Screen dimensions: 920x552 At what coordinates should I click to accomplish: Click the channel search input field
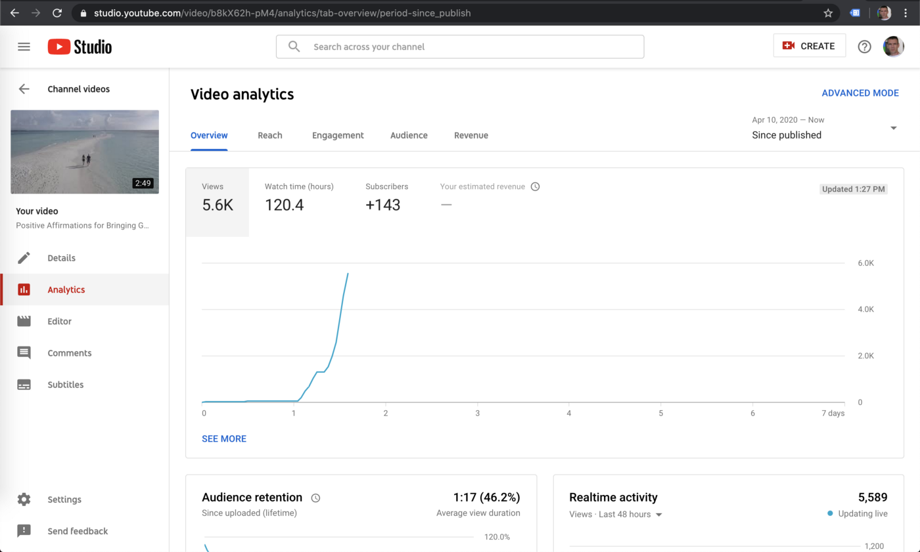pos(460,47)
